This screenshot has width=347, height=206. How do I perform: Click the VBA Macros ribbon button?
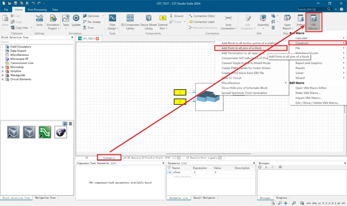coord(313,22)
